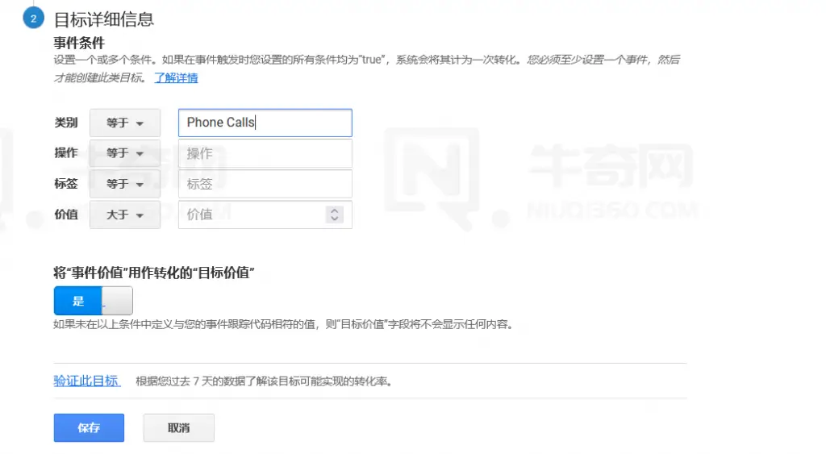Click the 事件条件 subheading text
Screen dimensions: 826x454
(79, 43)
